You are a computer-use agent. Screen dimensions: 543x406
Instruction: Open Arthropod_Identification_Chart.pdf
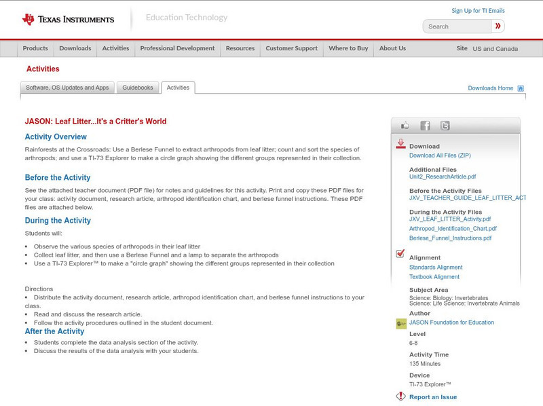coord(453,229)
